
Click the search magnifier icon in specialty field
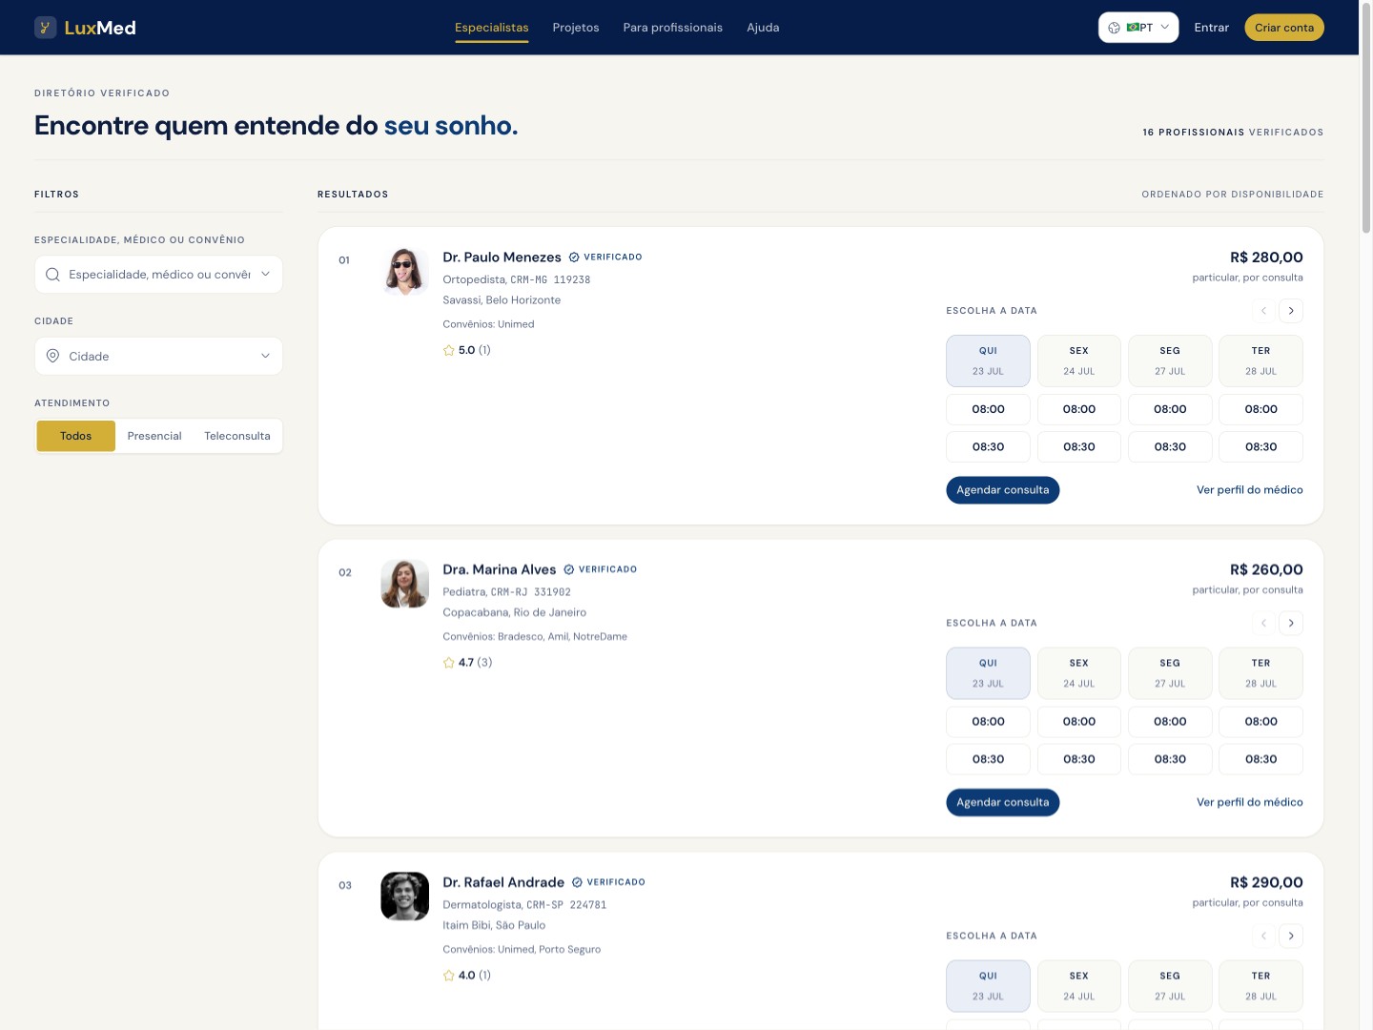tap(53, 275)
